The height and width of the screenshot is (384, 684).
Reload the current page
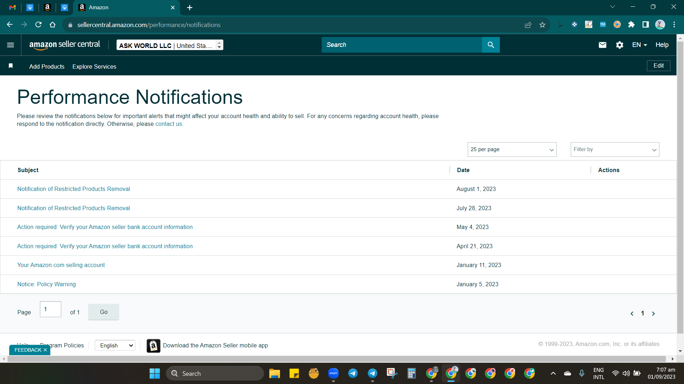click(38, 25)
